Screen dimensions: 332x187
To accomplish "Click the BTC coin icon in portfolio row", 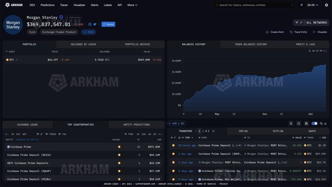I will (x=7, y=60).
